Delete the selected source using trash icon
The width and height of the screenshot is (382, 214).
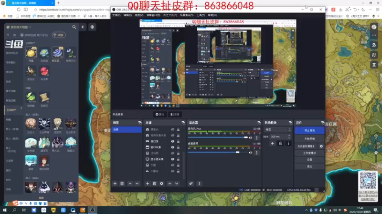pos(154,184)
